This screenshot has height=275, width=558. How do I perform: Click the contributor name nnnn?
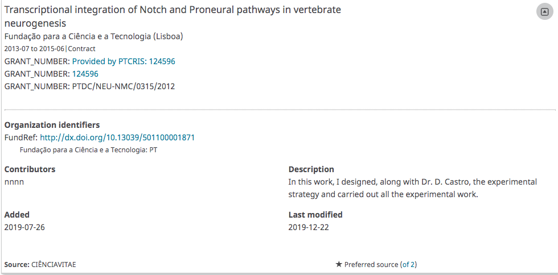[x=14, y=182]
